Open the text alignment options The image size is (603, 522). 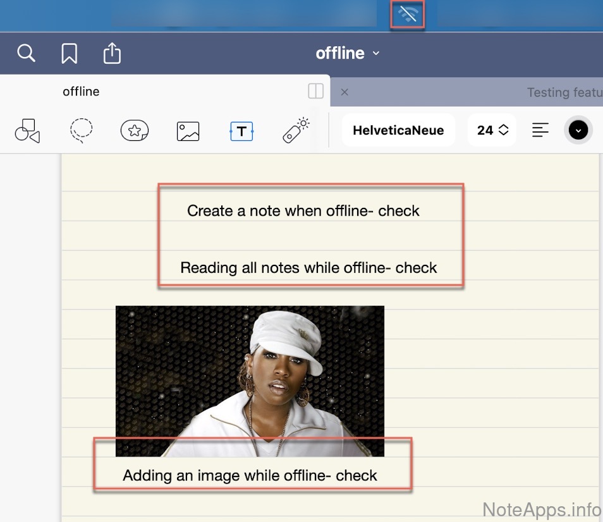pyautogui.click(x=540, y=130)
